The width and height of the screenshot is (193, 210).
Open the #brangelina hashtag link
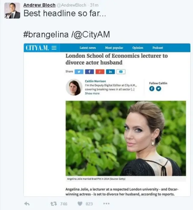[x=46, y=34]
